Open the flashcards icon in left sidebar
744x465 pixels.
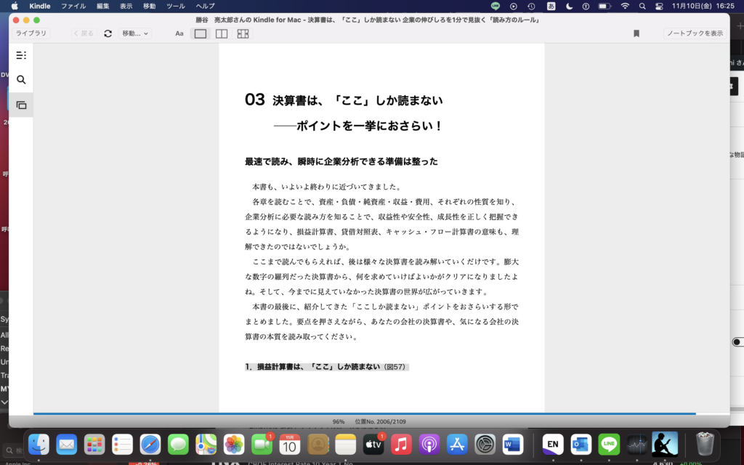[21, 105]
